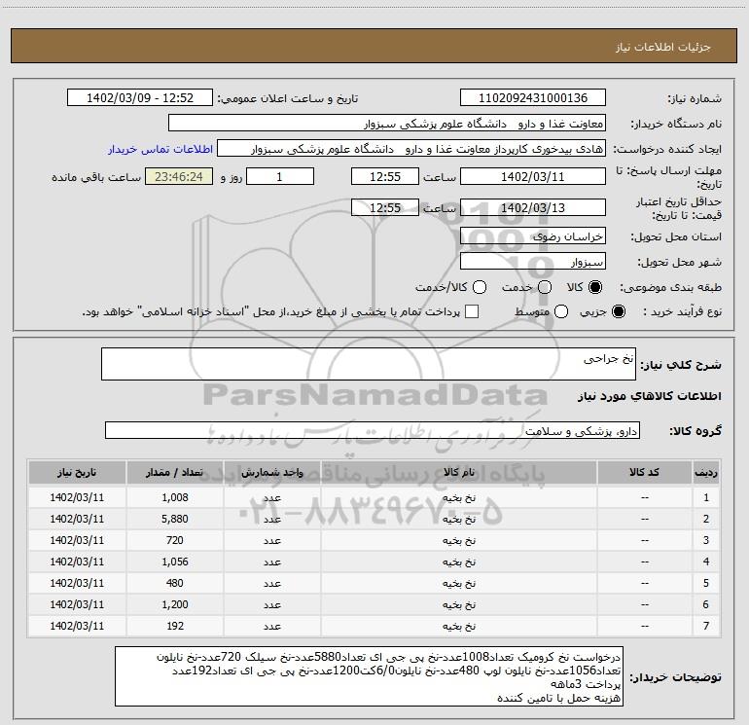This screenshot has width=749, height=725.
Task: Select the کالا/خدمت radio button
Action: 480,287
